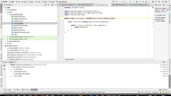Open the Logcat tool window
Image resolution: width=171 pixels, height=96 pixels.
tap(8, 90)
